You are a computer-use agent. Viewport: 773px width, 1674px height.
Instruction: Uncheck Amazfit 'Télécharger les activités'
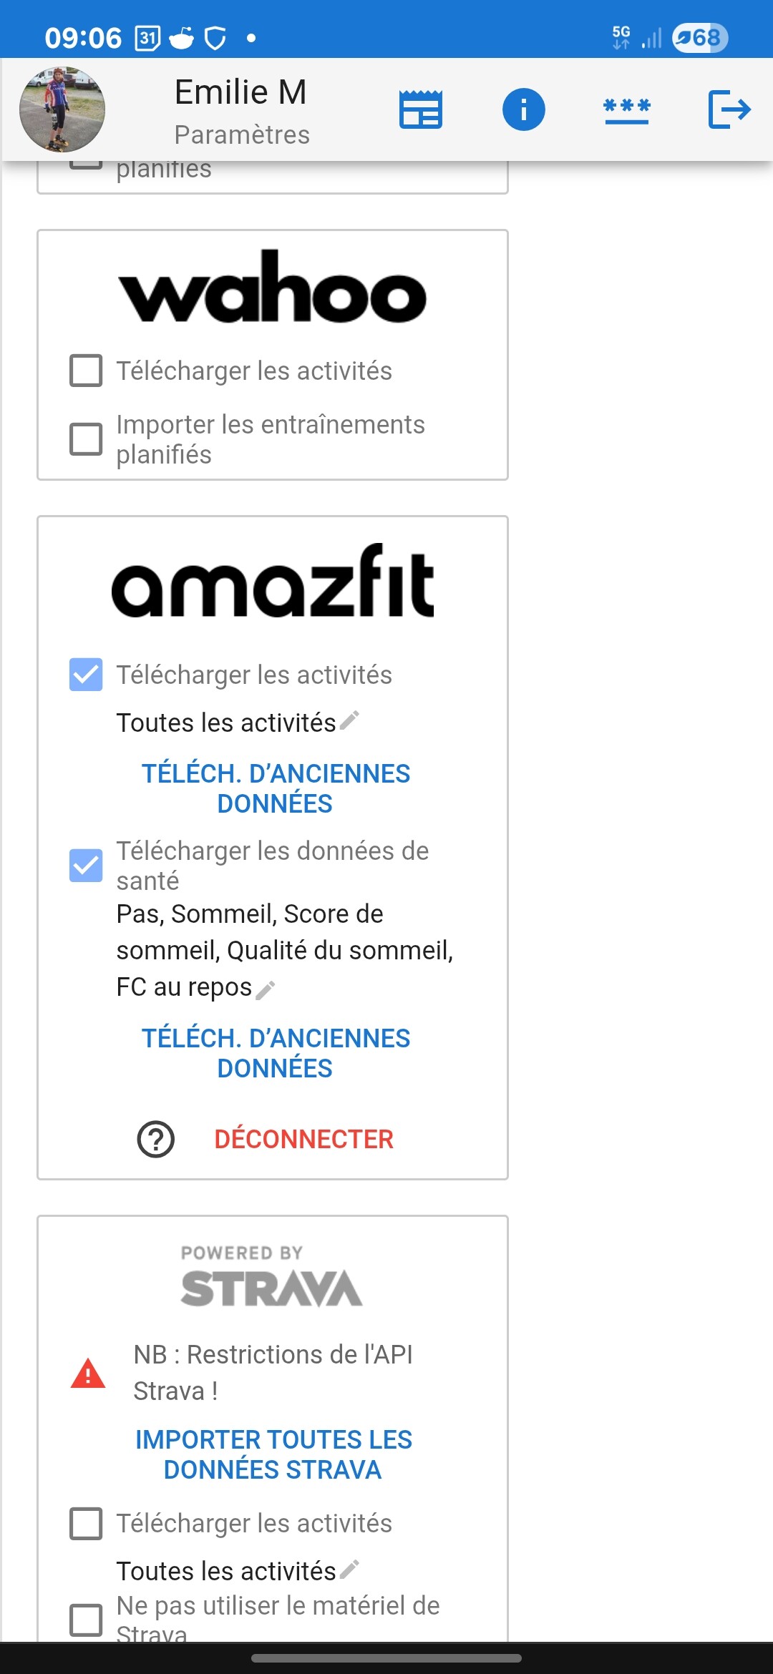pyautogui.click(x=86, y=675)
